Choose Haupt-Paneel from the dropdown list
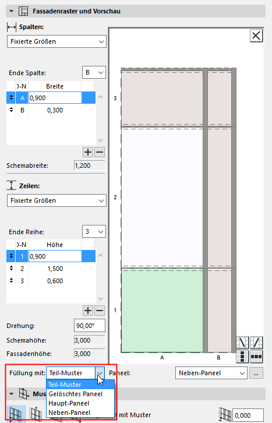The height and width of the screenshot is (423, 272). (x=80, y=403)
